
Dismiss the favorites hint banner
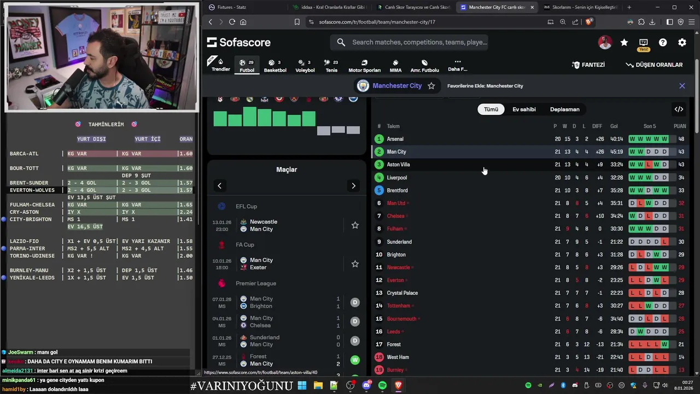[682, 86]
